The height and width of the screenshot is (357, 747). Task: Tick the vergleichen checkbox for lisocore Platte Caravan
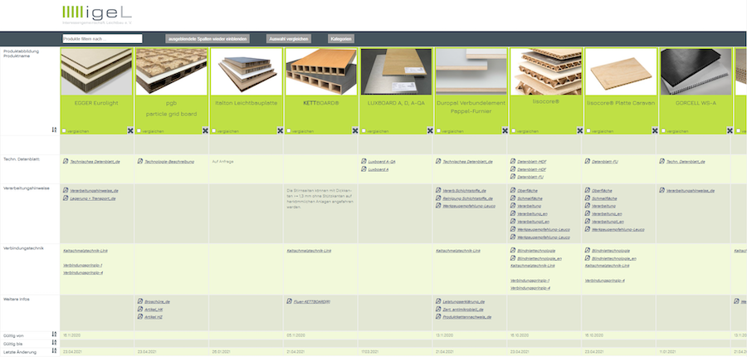[x=588, y=130]
